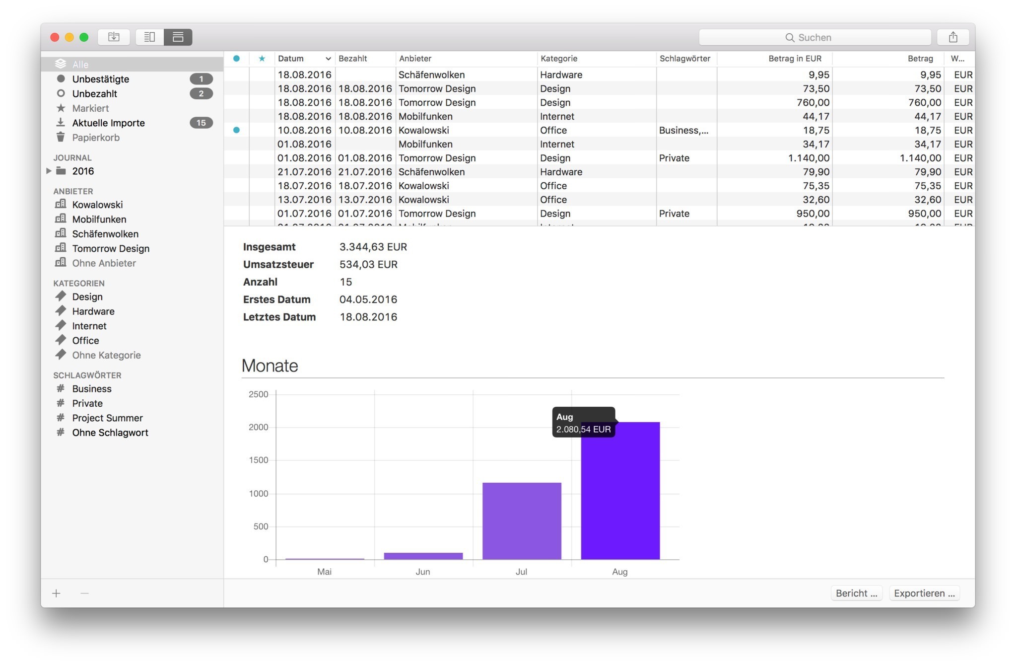
Task: Click the import inbox toolbar icon
Action: click(x=114, y=37)
